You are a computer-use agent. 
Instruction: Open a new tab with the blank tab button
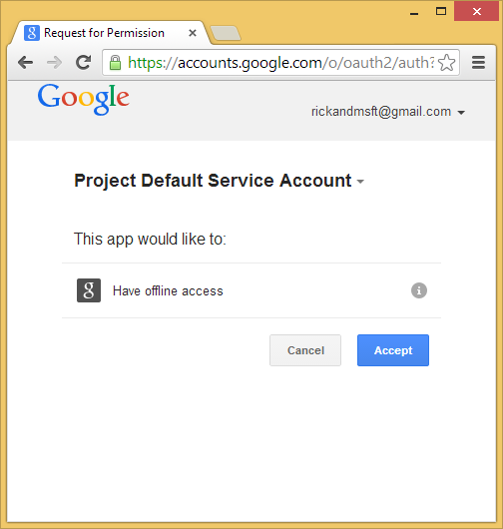(x=226, y=33)
